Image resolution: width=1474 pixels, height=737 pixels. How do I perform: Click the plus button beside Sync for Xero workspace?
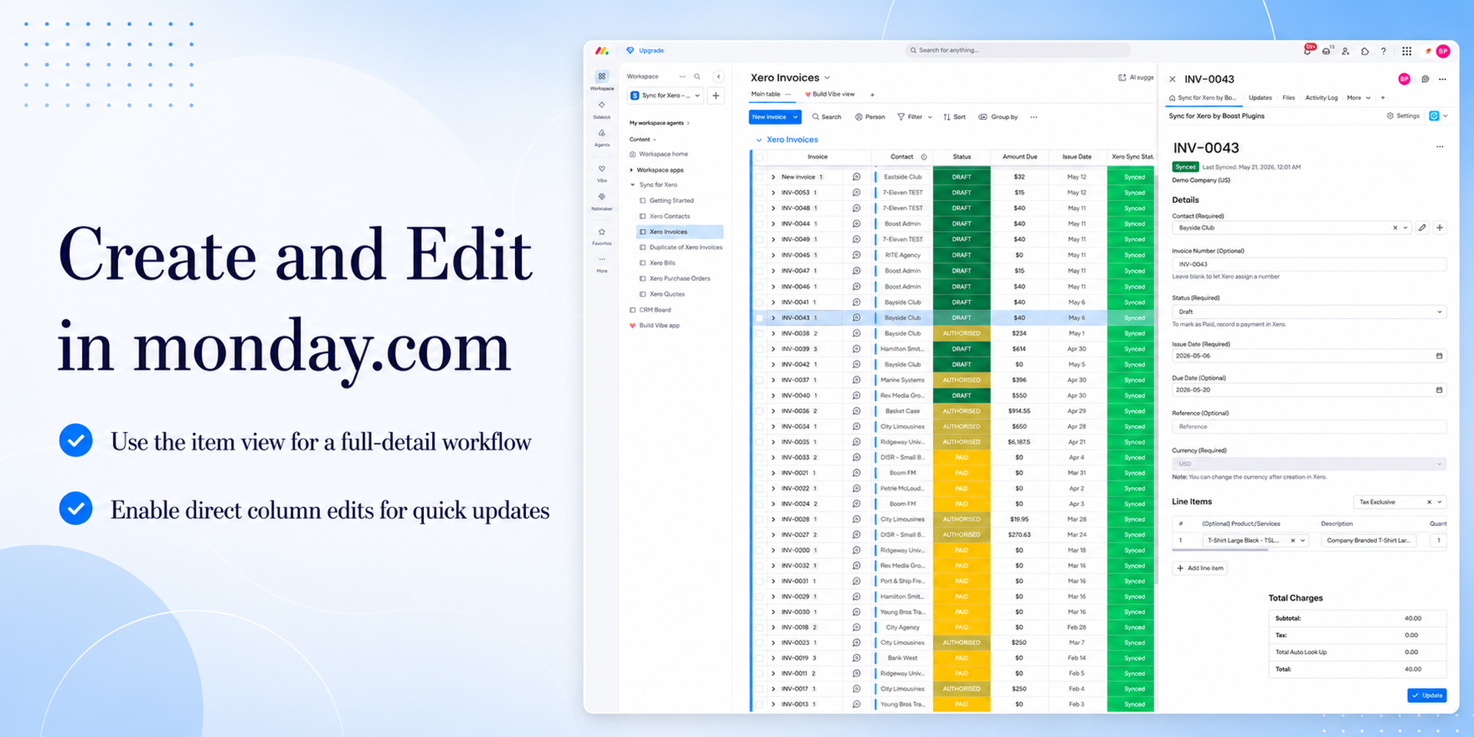(x=716, y=96)
